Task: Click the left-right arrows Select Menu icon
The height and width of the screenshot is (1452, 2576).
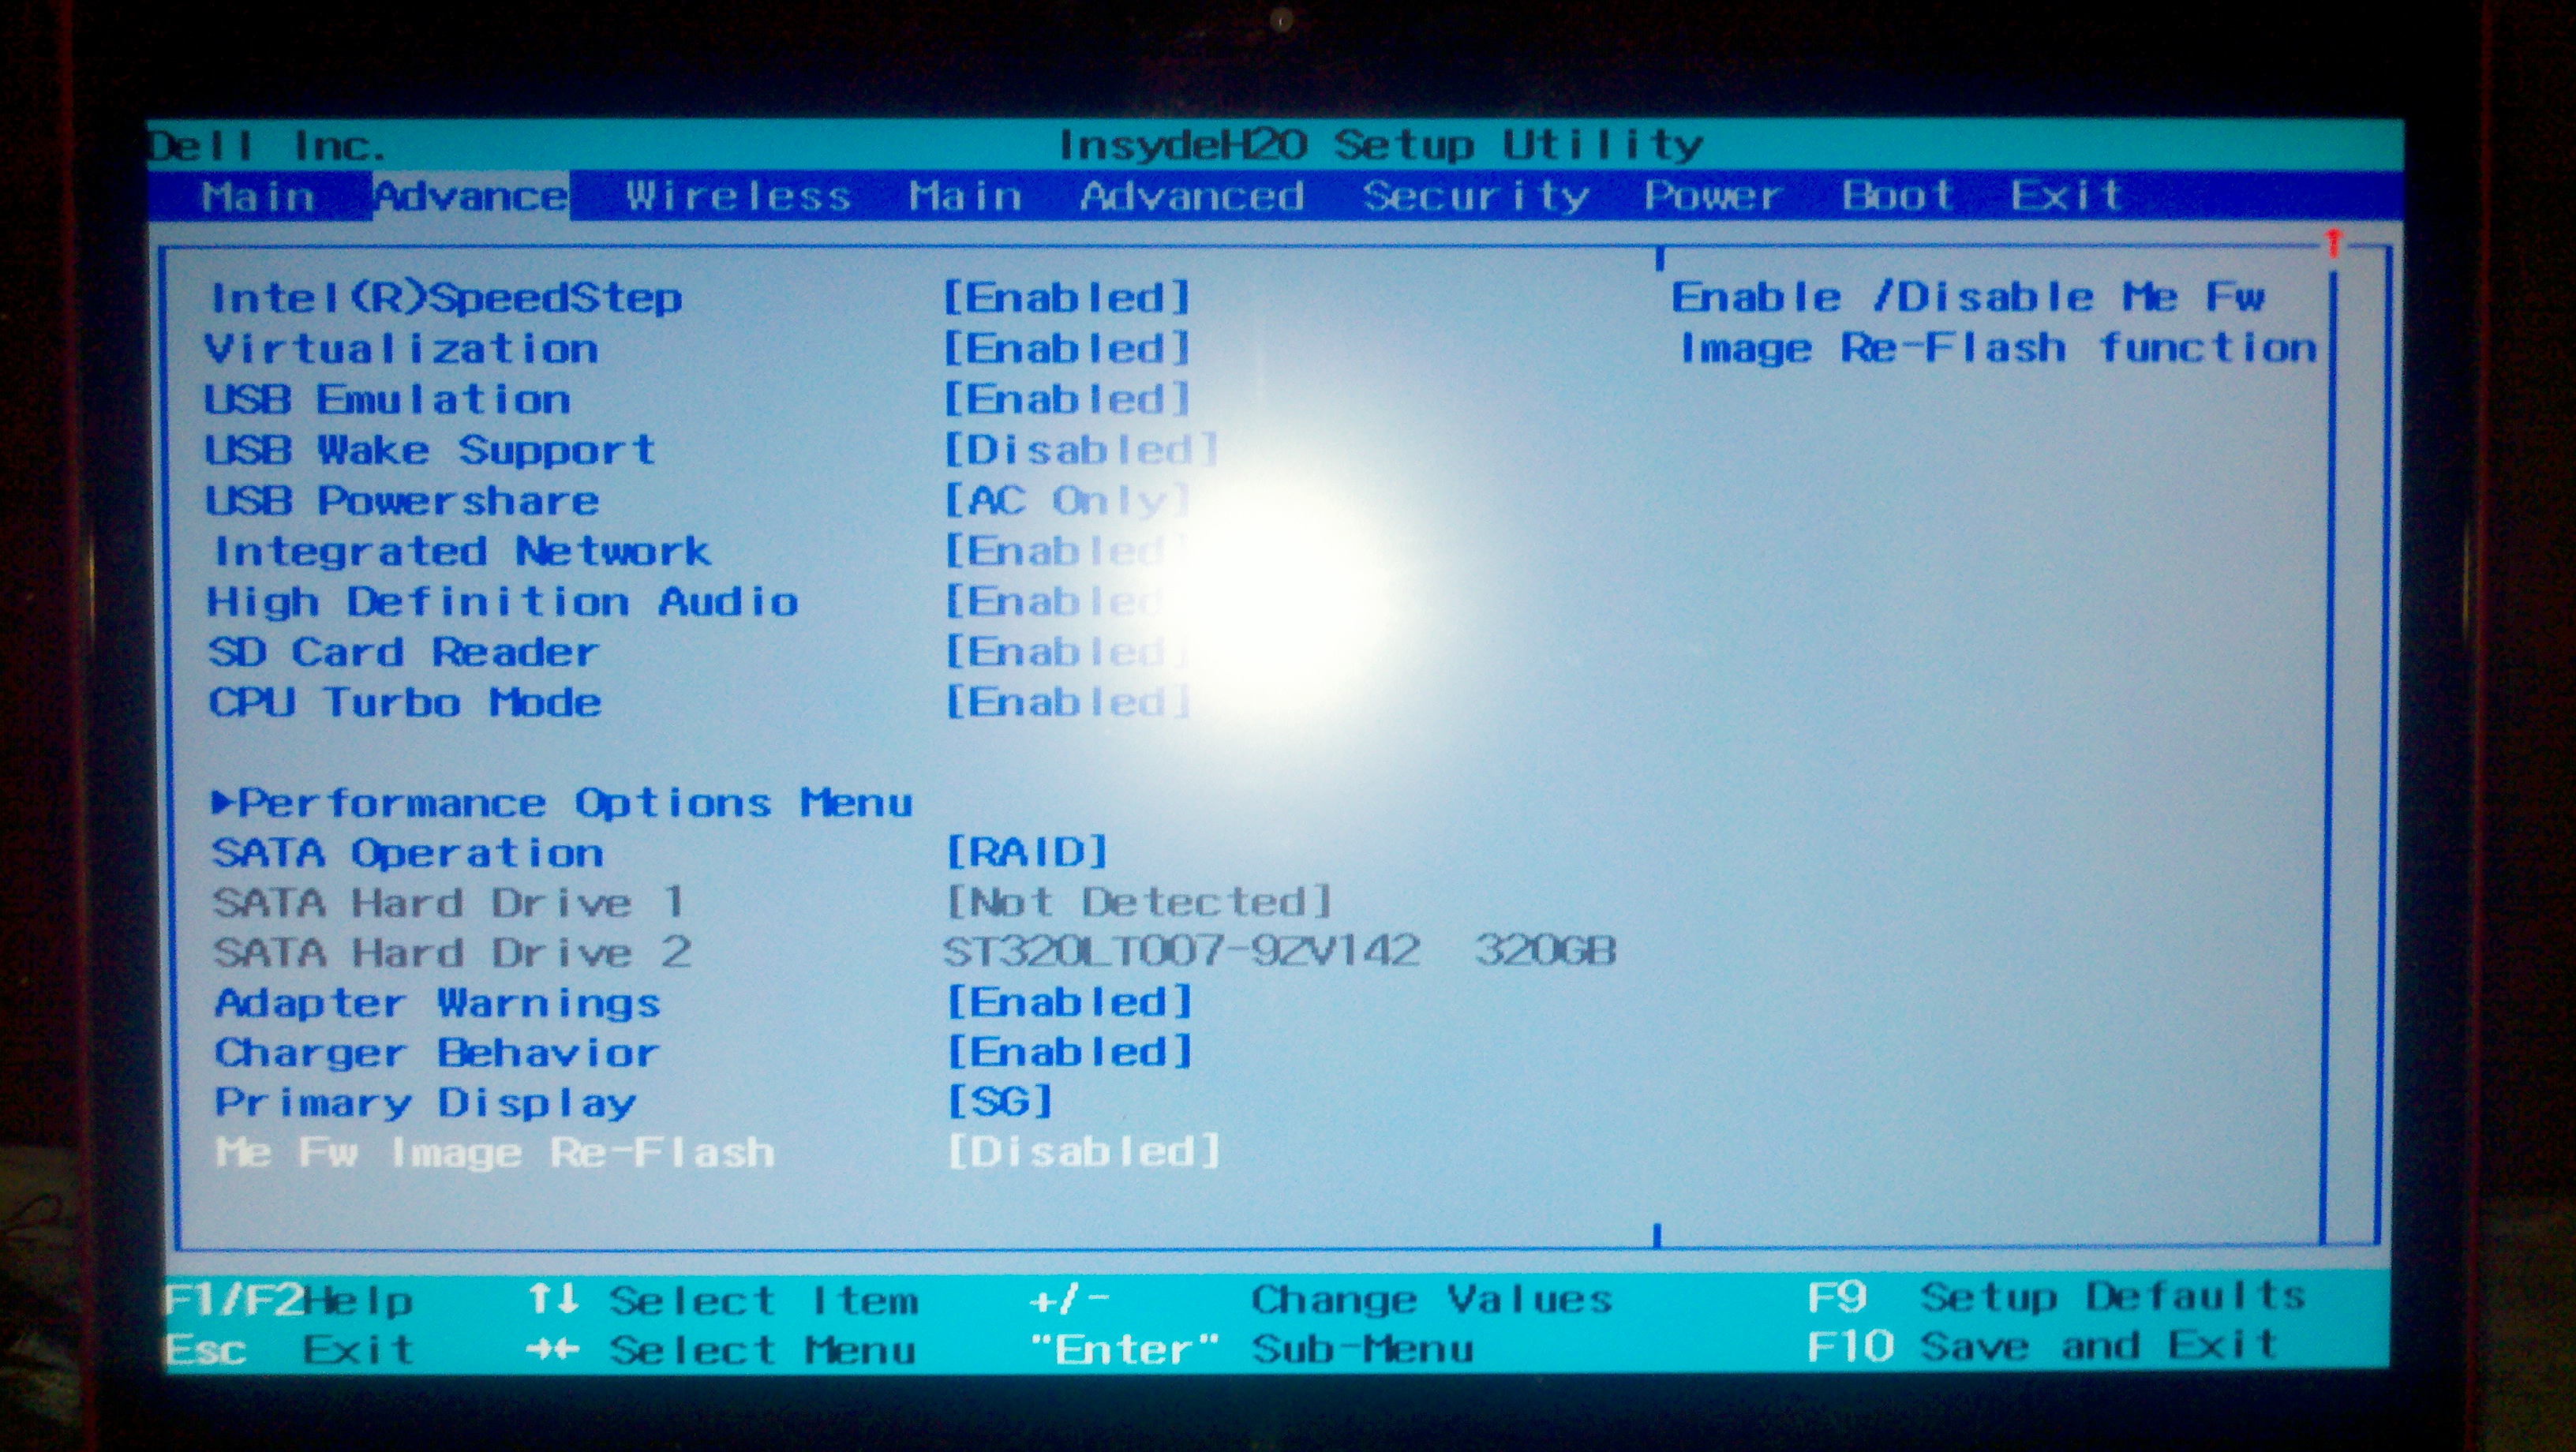Action: tap(553, 1350)
